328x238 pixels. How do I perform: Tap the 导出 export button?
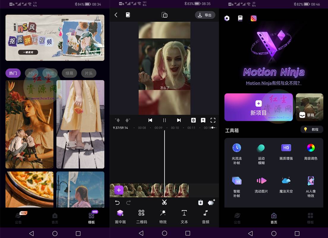click(205, 15)
